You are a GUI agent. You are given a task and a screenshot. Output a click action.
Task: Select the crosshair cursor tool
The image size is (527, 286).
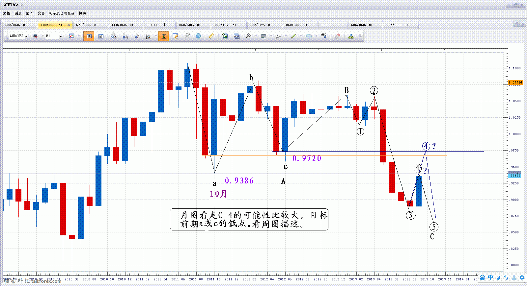pos(137,36)
